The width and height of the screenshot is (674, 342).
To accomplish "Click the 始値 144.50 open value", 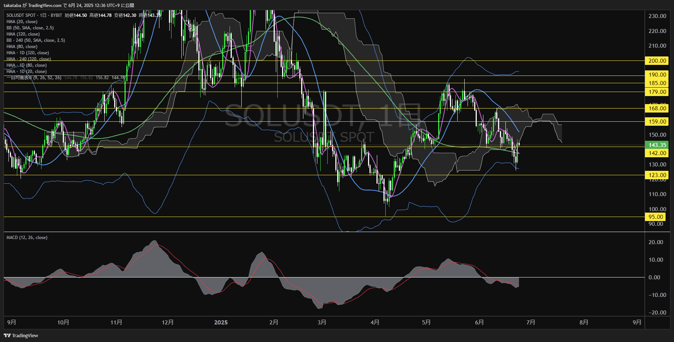I will tap(76, 15).
